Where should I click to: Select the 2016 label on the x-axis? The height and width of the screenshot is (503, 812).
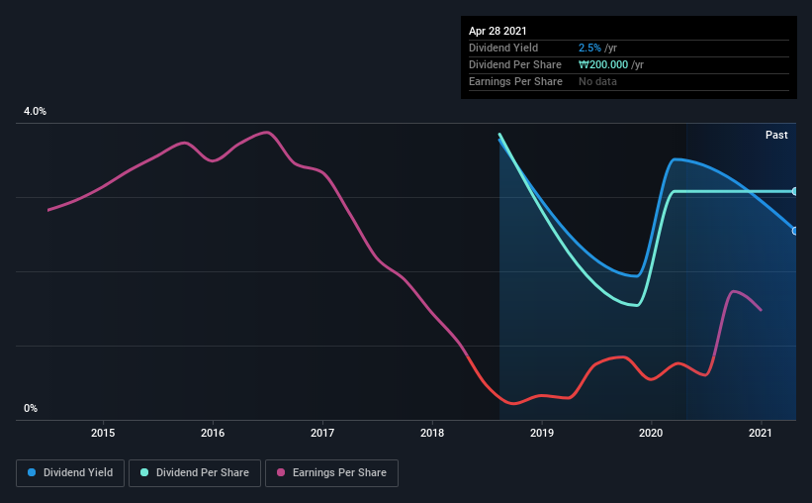click(x=213, y=433)
